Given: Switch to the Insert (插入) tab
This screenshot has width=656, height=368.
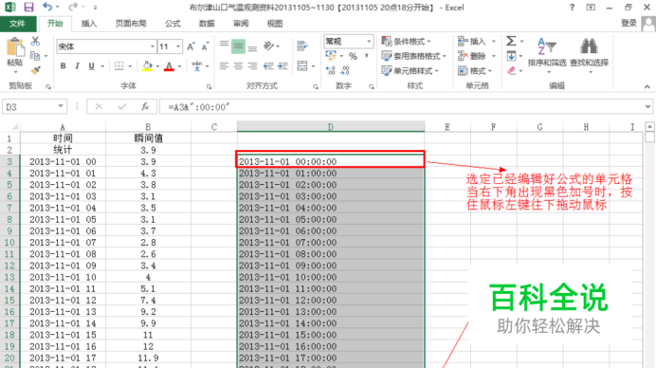Looking at the screenshot, I should pos(89,24).
